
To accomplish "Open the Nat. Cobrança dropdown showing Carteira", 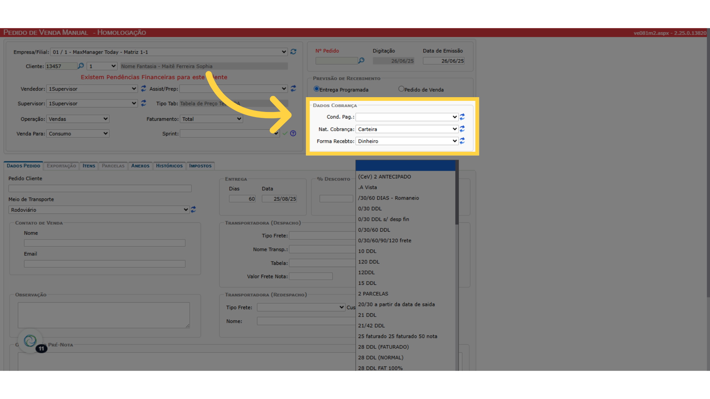I will coord(407,129).
